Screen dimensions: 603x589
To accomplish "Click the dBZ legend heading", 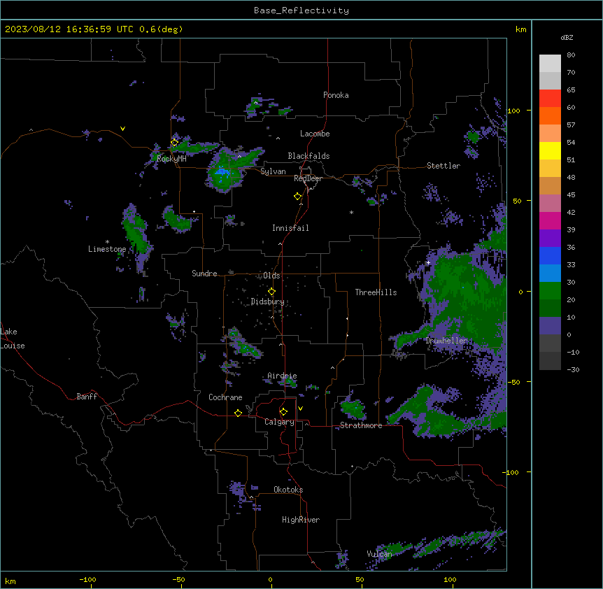I will tap(567, 38).
